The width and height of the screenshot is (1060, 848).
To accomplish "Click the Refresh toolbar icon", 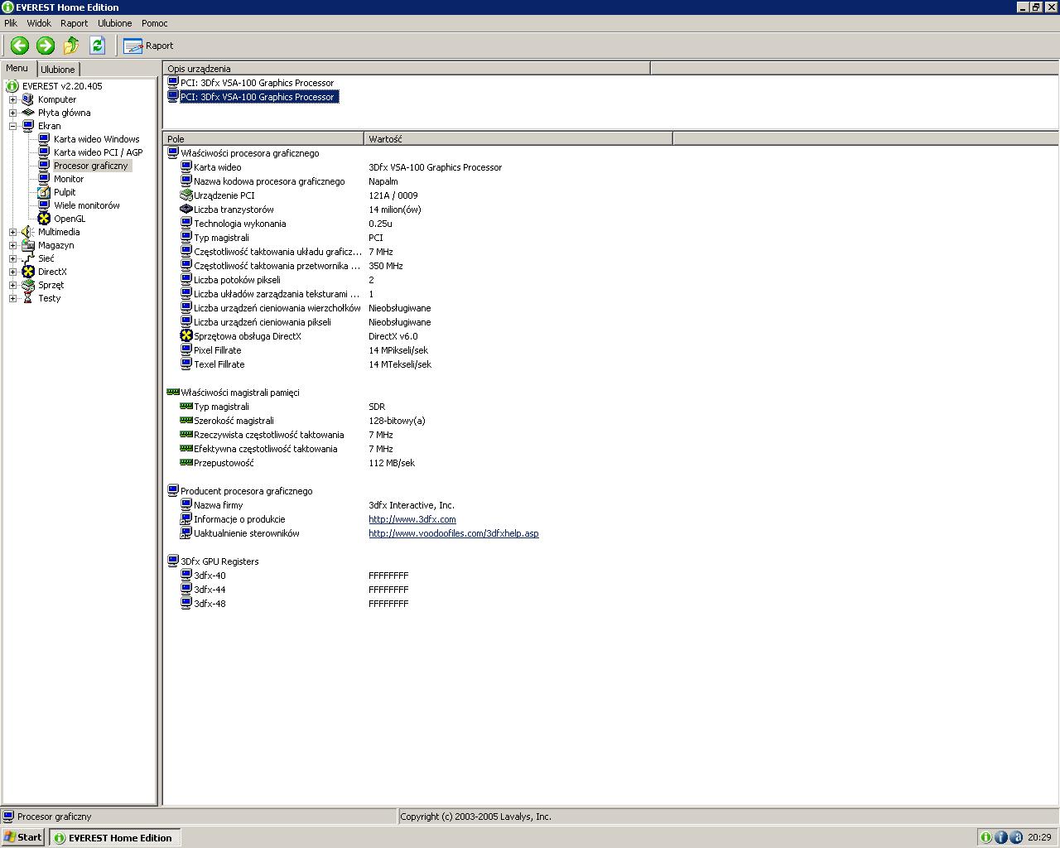I will (x=97, y=46).
